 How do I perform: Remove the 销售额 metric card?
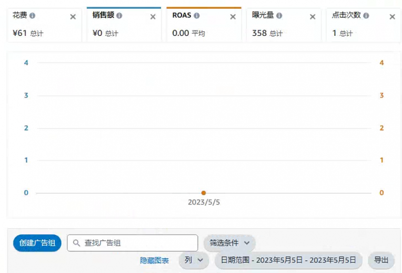(153, 17)
